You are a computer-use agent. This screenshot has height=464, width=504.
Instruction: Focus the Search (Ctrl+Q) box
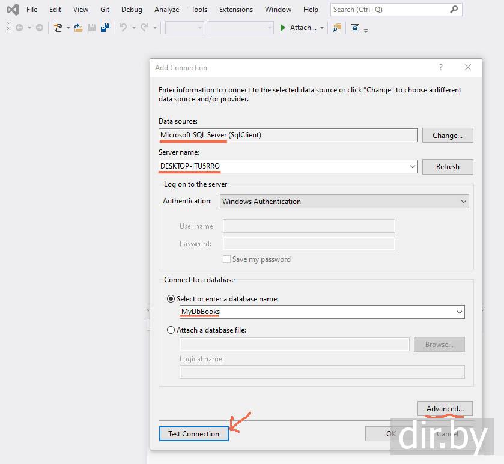[x=390, y=10]
